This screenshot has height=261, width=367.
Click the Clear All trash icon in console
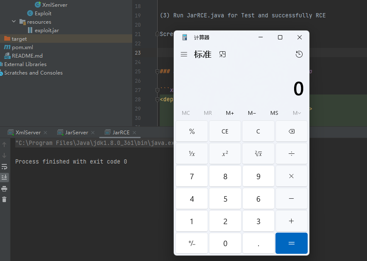[4, 200]
